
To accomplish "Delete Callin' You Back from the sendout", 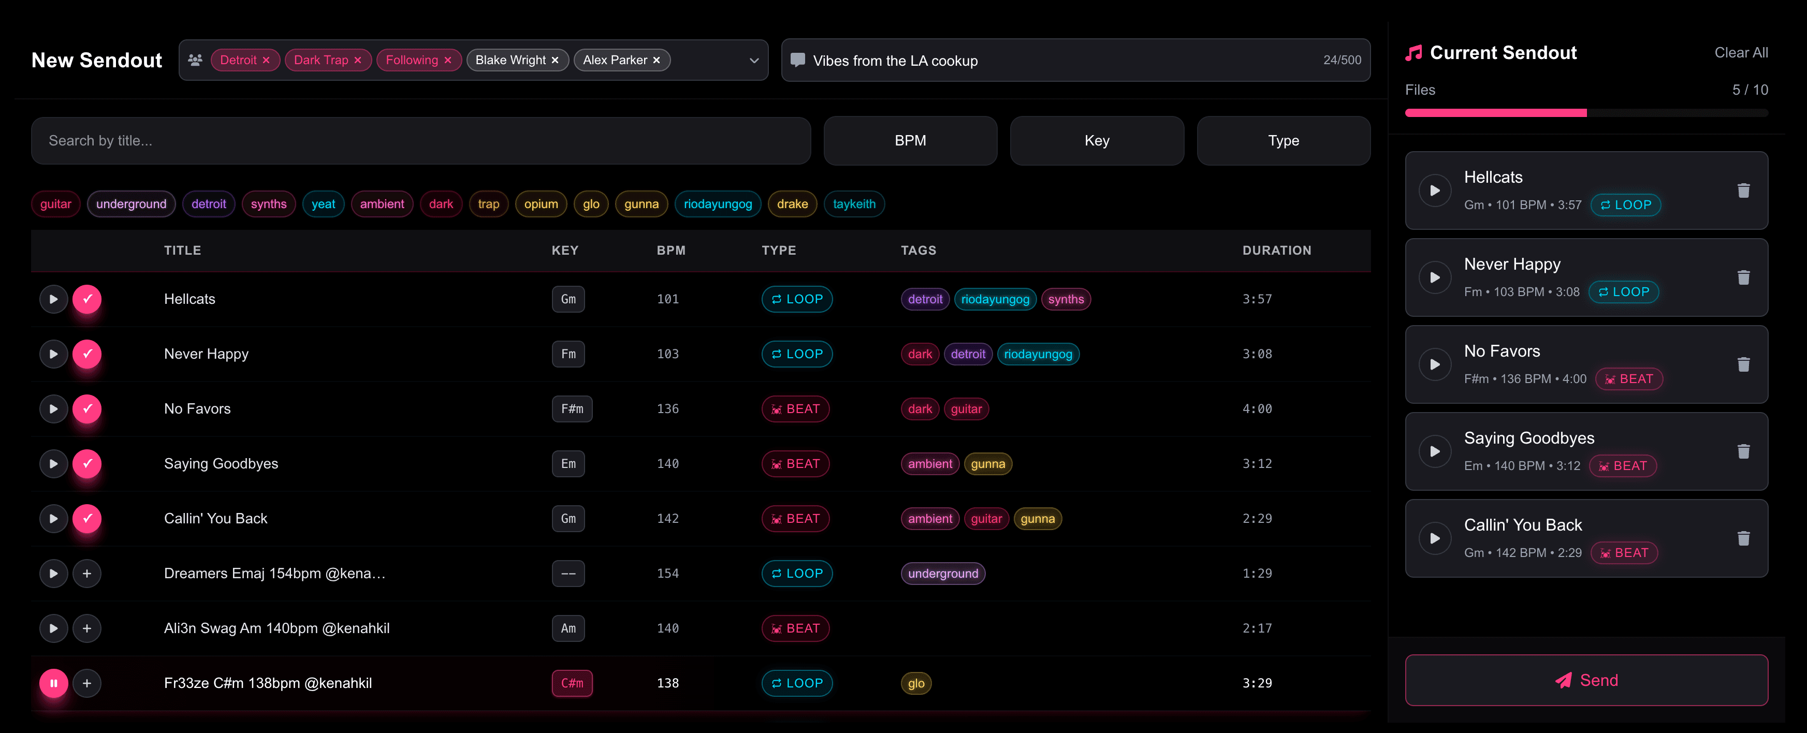I will pos(1744,538).
